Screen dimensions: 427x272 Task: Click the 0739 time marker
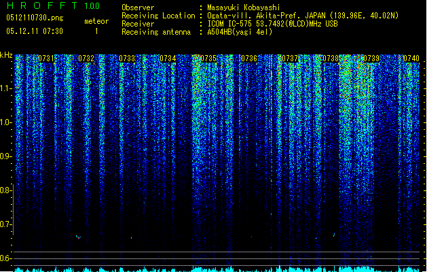[371, 58]
